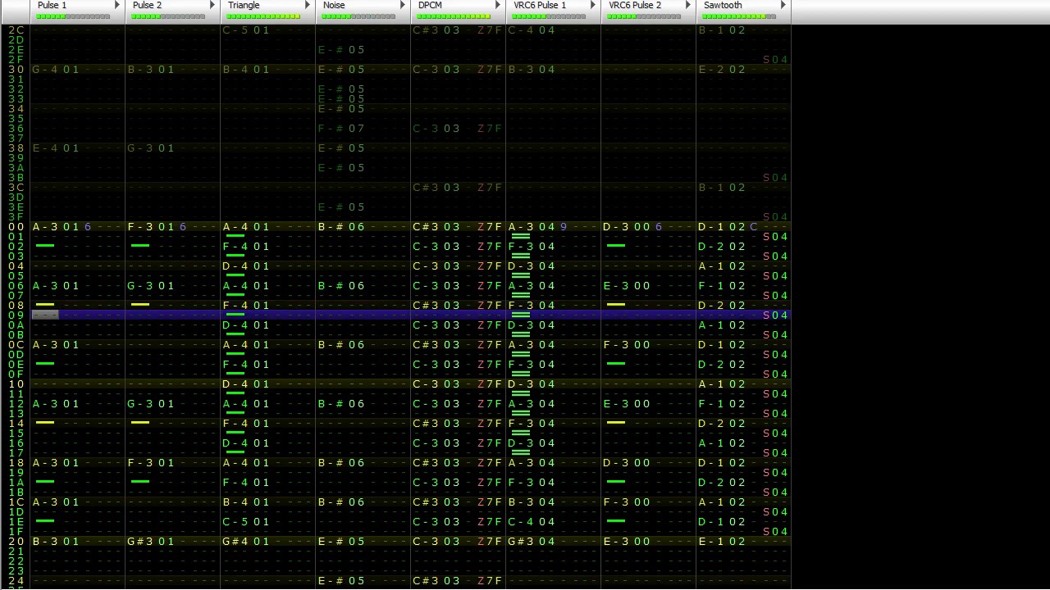Select G#4 note in Triangle row 20
This screenshot has height=590, width=1050.
tap(235, 542)
